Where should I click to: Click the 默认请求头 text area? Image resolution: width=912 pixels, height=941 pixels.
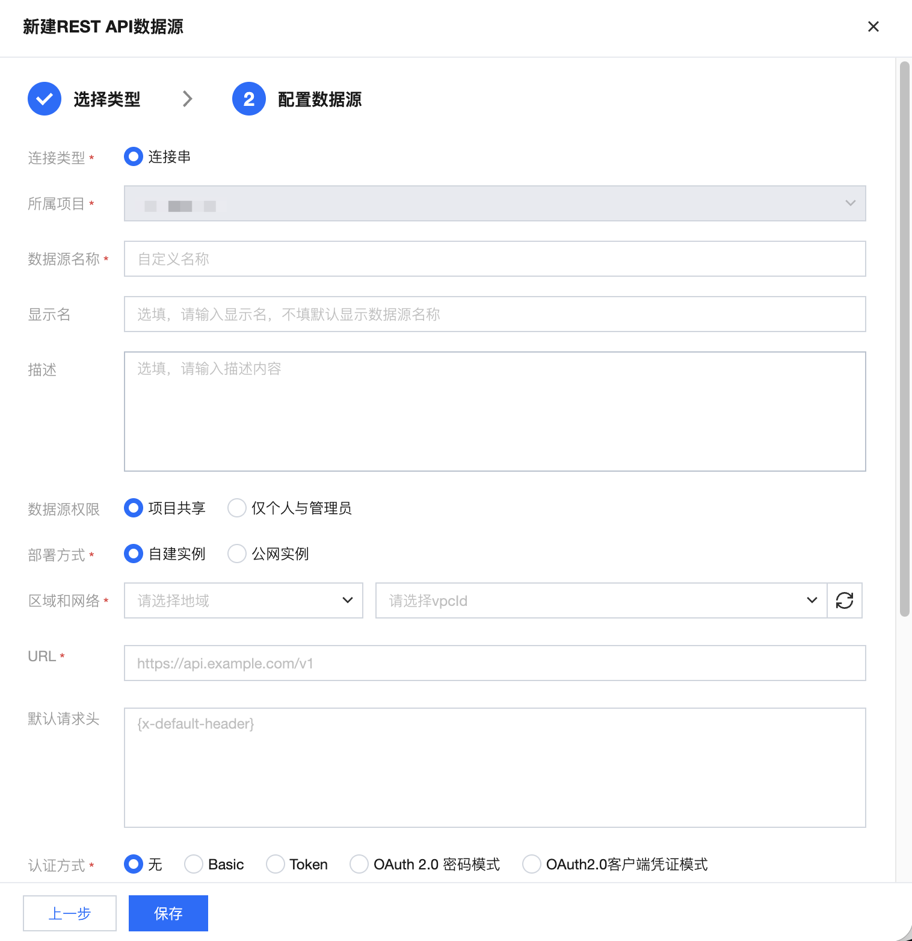point(495,768)
